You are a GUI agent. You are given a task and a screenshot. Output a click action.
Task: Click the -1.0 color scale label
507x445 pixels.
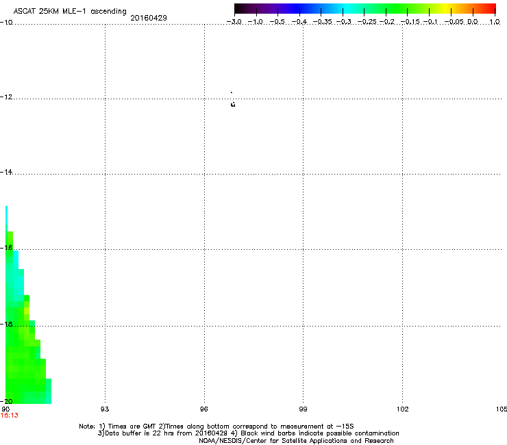[x=256, y=22]
